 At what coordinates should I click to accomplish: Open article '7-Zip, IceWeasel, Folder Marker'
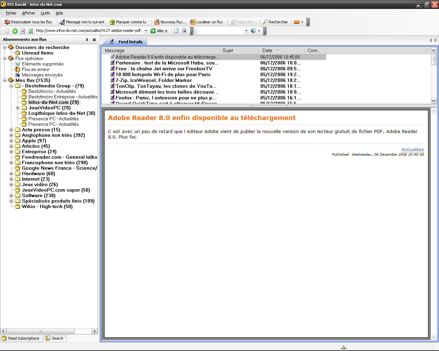(x=154, y=81)
